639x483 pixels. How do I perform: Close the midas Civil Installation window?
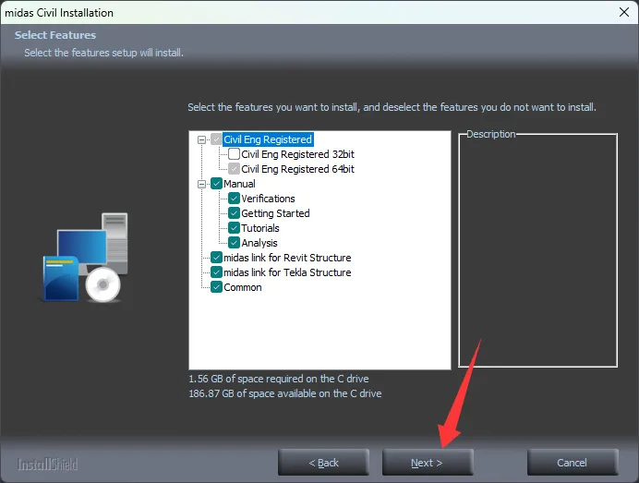pyautogui.click(x=624, y=12)
